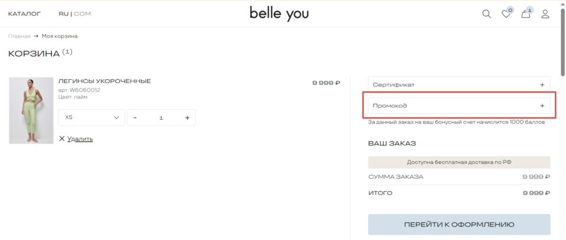
Task: Switch to the RU site version
Action: [64, 14]
